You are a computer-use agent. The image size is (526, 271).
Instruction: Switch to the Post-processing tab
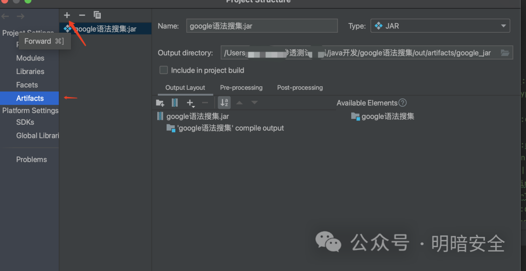coord(300,88)
